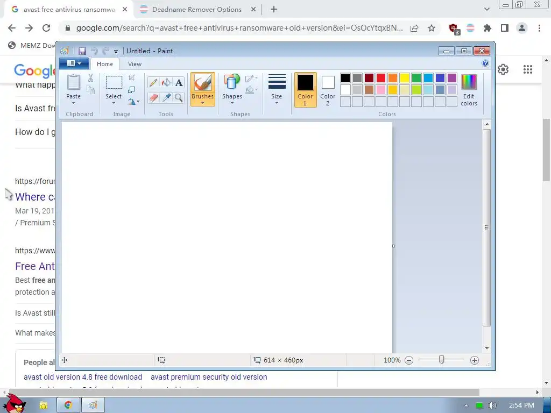Viewport: 551px width, 413px height.
Task: Click the Paste clipboard icon
Action: click(73, 82)
